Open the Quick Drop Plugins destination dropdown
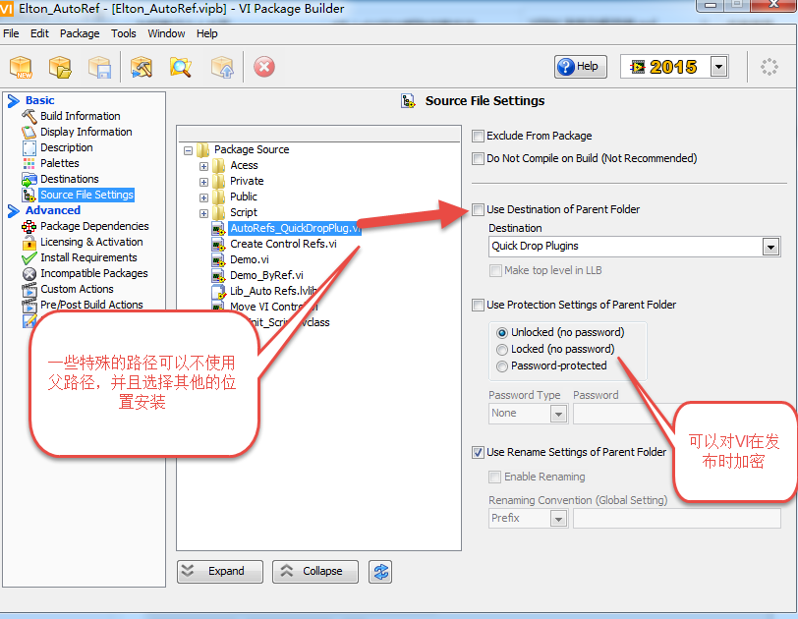 tap(770, 248)
